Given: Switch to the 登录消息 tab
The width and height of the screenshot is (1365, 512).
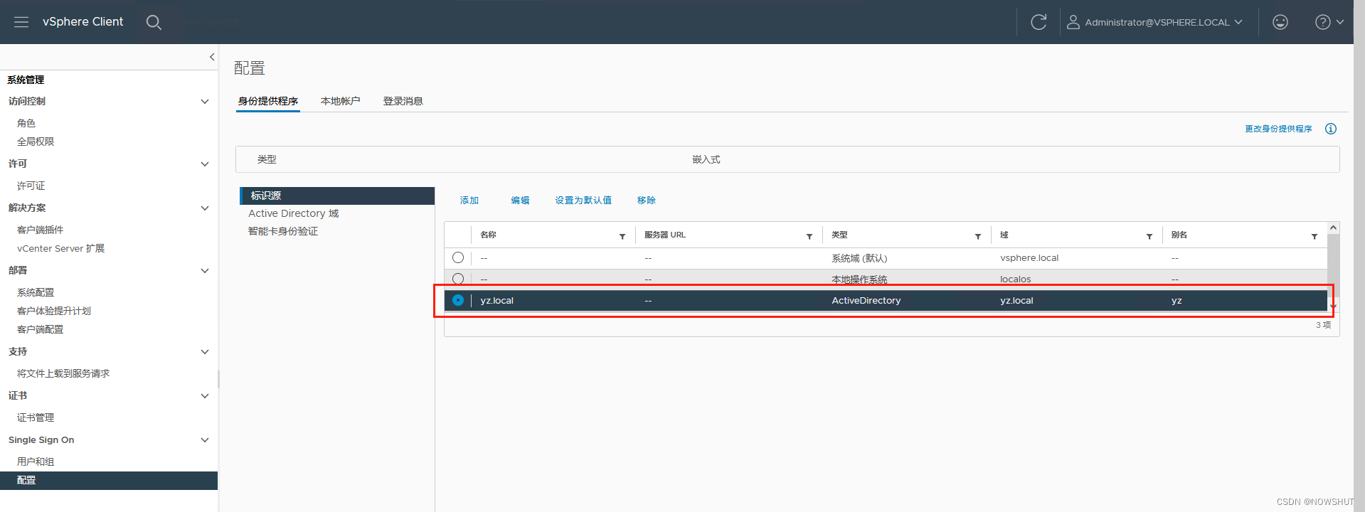Looking at the screenshot, I should pos(403,101).
